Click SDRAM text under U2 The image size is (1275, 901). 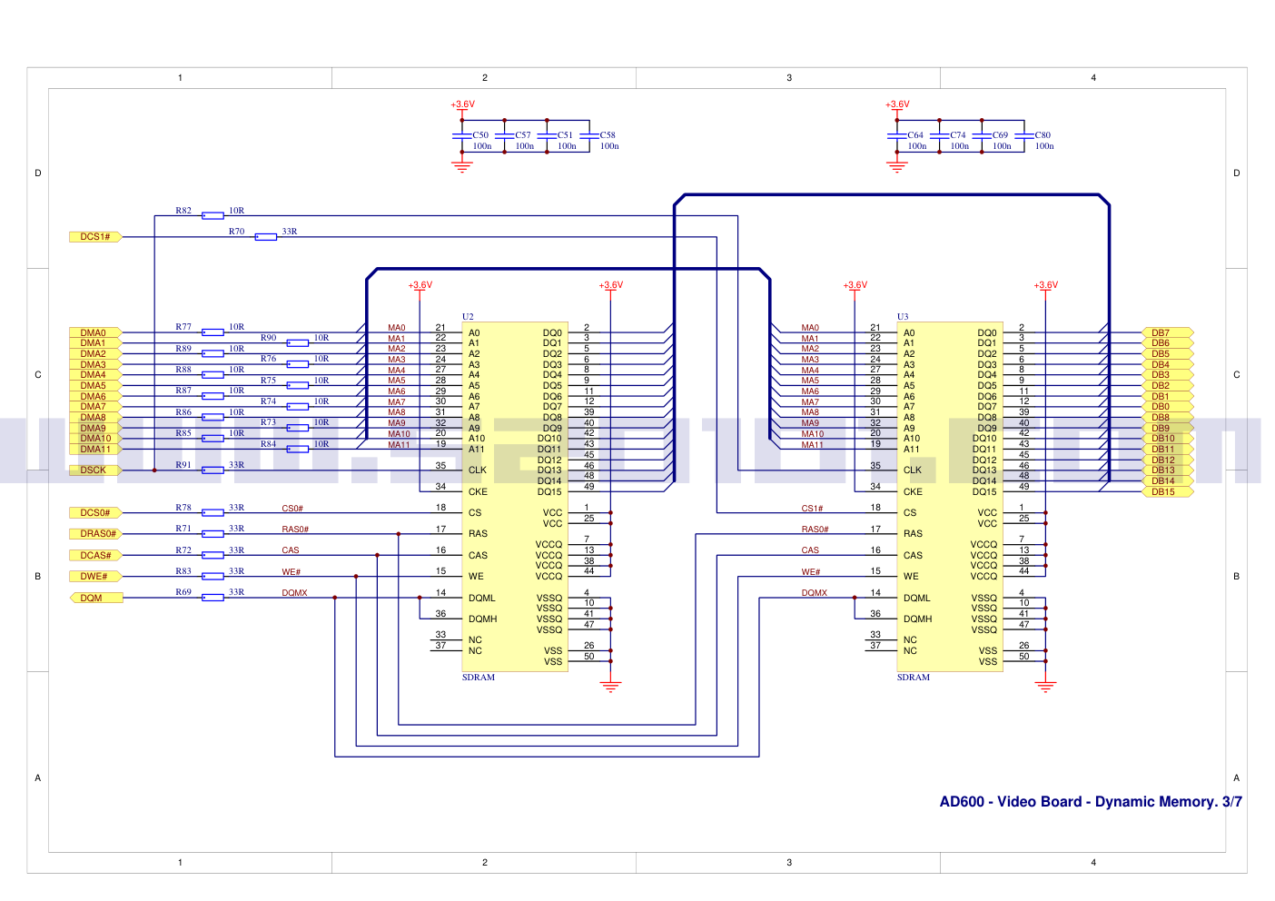coord(479,678)
